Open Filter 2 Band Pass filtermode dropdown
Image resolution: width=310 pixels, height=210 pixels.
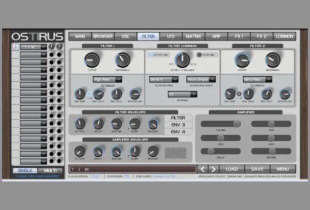257,79
